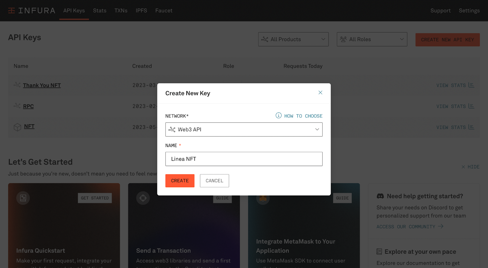Close the Create New Key dialog
The height and width of the screenshot is (268, 488).
pos(320,93)
